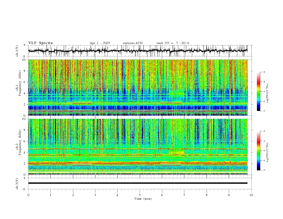Click the "5" tick on the time axis
The height and width of the screenshot is (219, 283).
tap(140, 195)
